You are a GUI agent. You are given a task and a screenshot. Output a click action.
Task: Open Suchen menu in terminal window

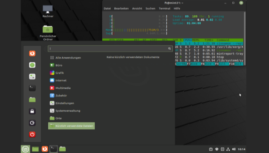[x=150, y=8]
